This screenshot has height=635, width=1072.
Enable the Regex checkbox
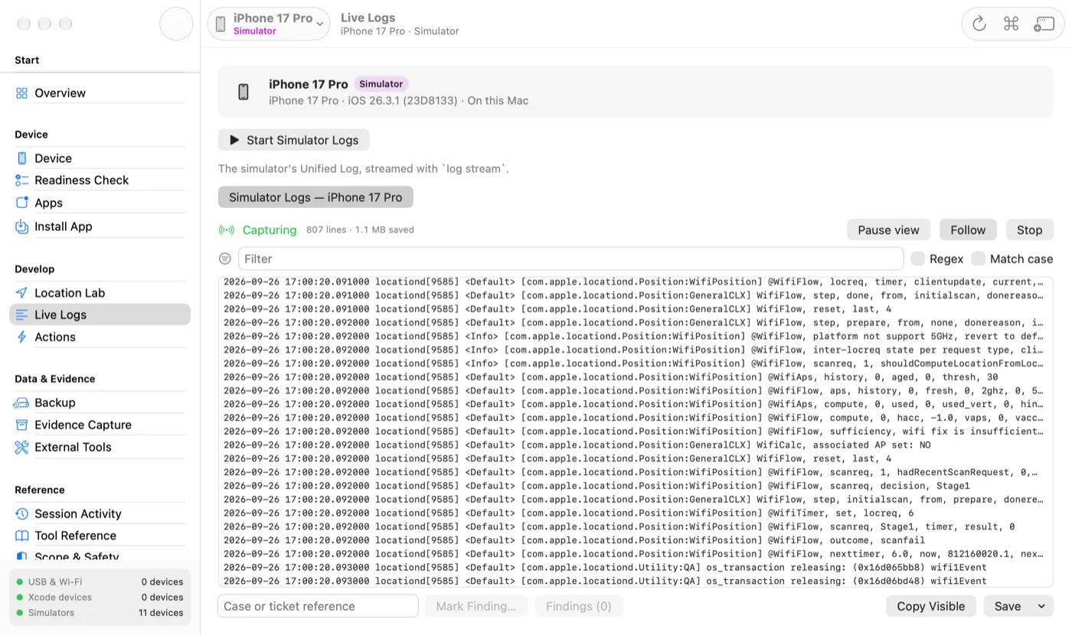click(917, 259)
